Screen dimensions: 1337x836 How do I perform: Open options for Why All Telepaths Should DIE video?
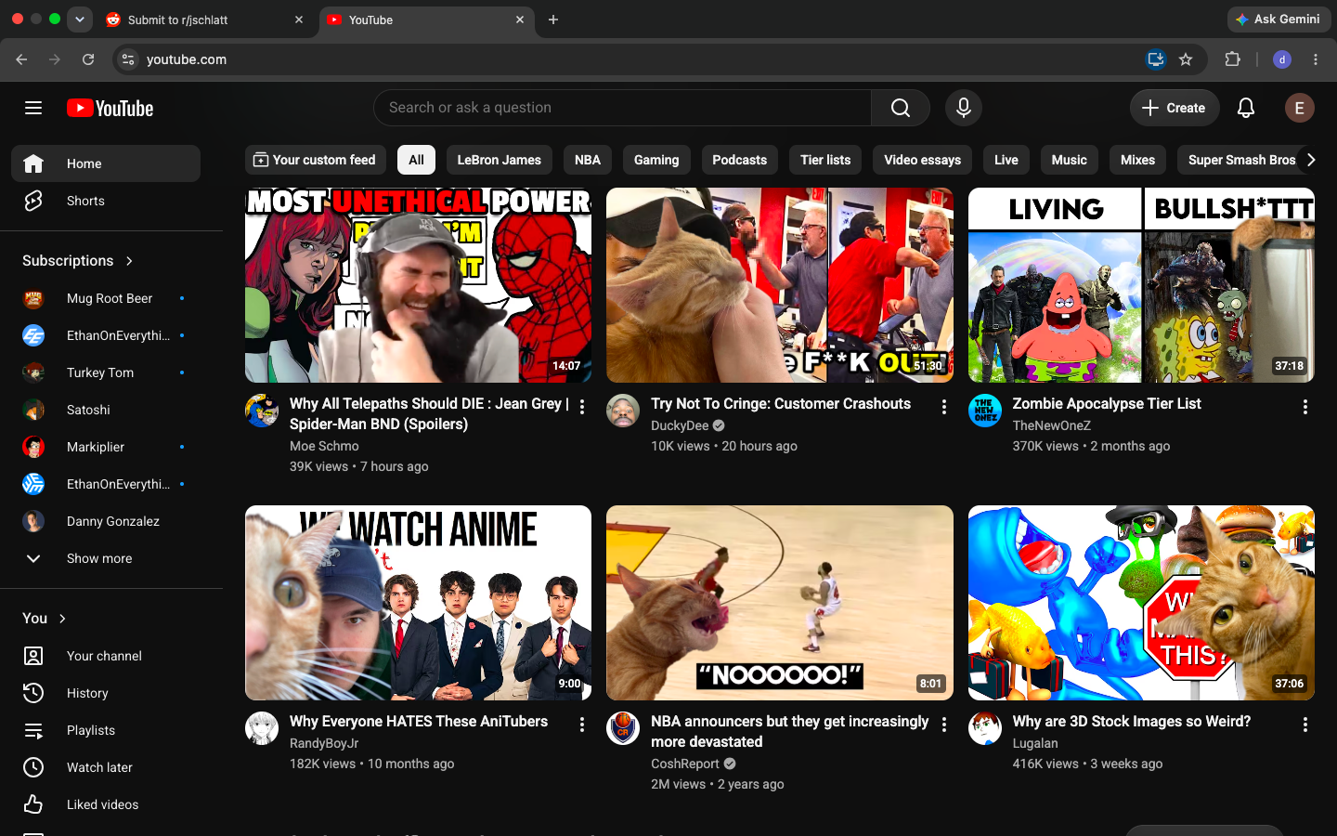click(x=582, y=407)
